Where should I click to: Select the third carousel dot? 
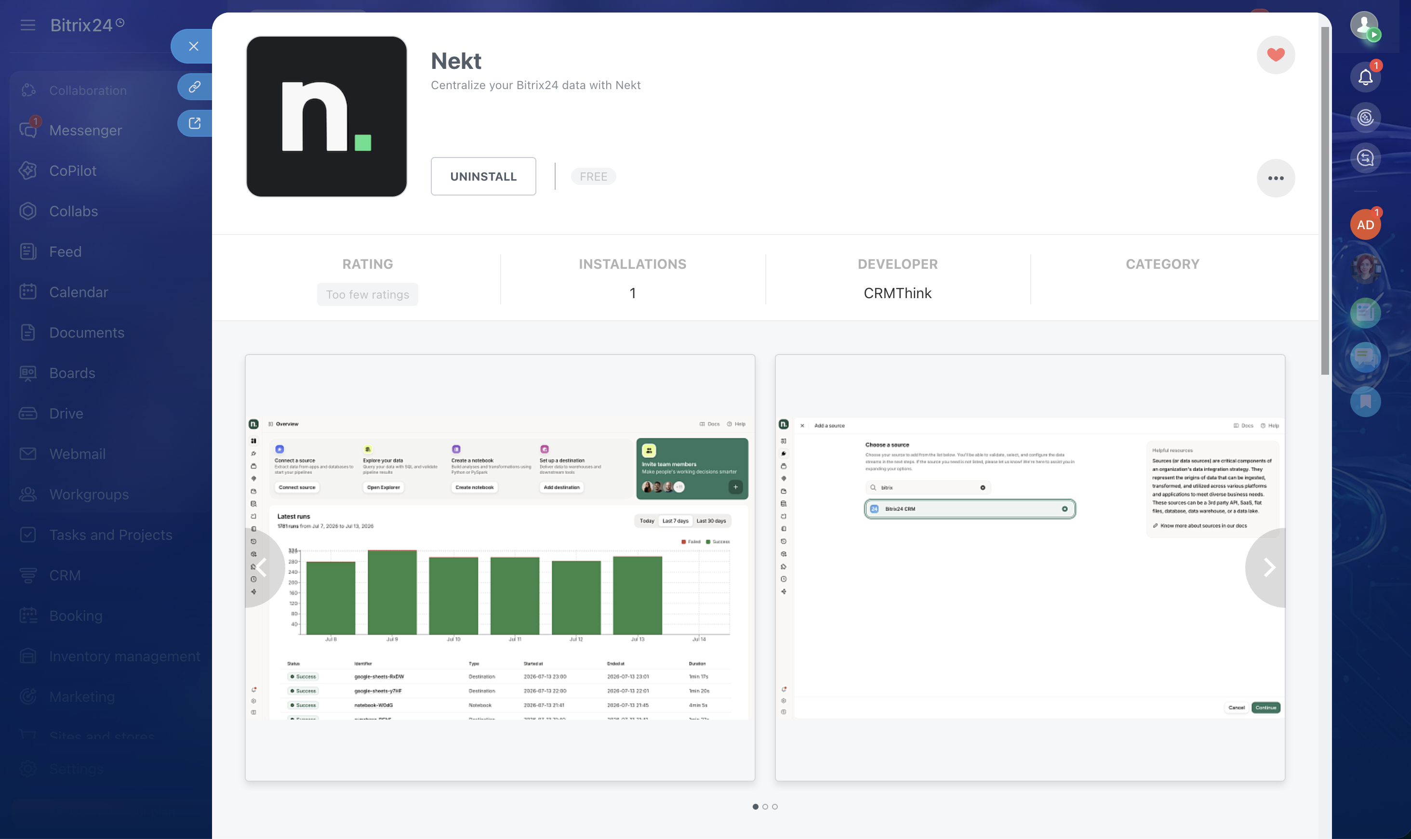pyautogui.click(x=775, y=807)
